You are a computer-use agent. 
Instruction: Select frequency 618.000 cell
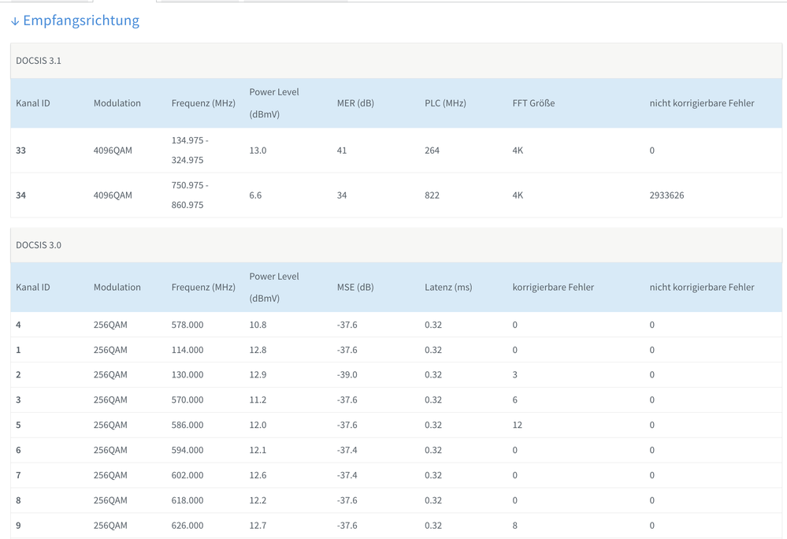pyautogui.click(x=187, y=500)
